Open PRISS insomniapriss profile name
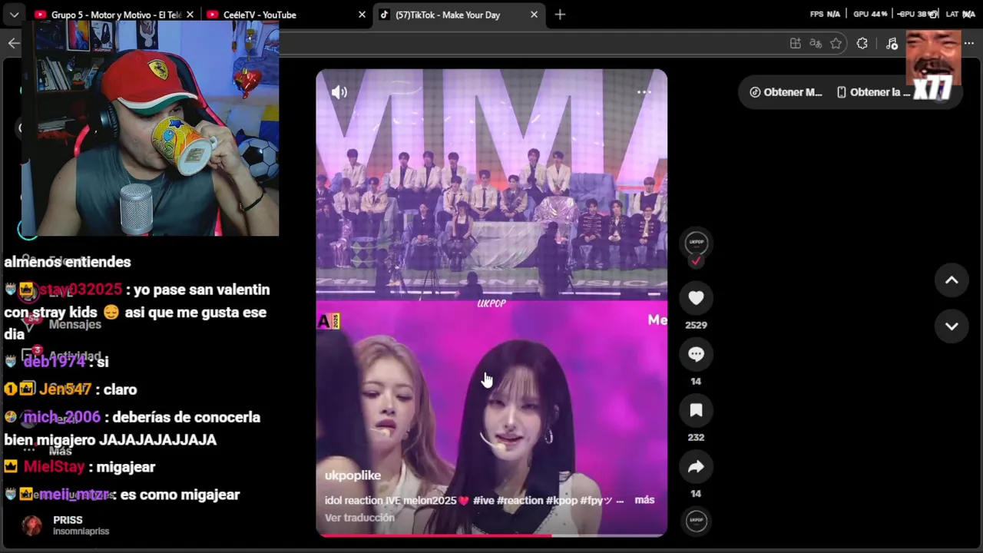Image resolution: width=983 pixels, height=553 pixels. tap(81, 525)
